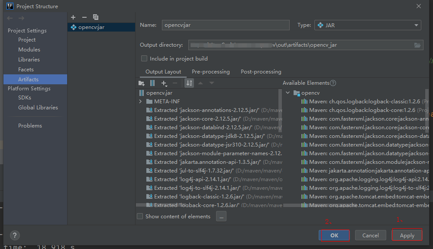Image resolution: width=433 pixels, height=249 pixels.
Task: Click the Cancel button
Action: 370,235
